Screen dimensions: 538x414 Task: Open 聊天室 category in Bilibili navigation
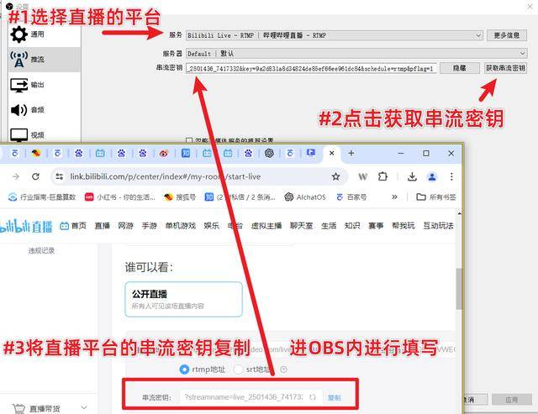pos(302,226)
